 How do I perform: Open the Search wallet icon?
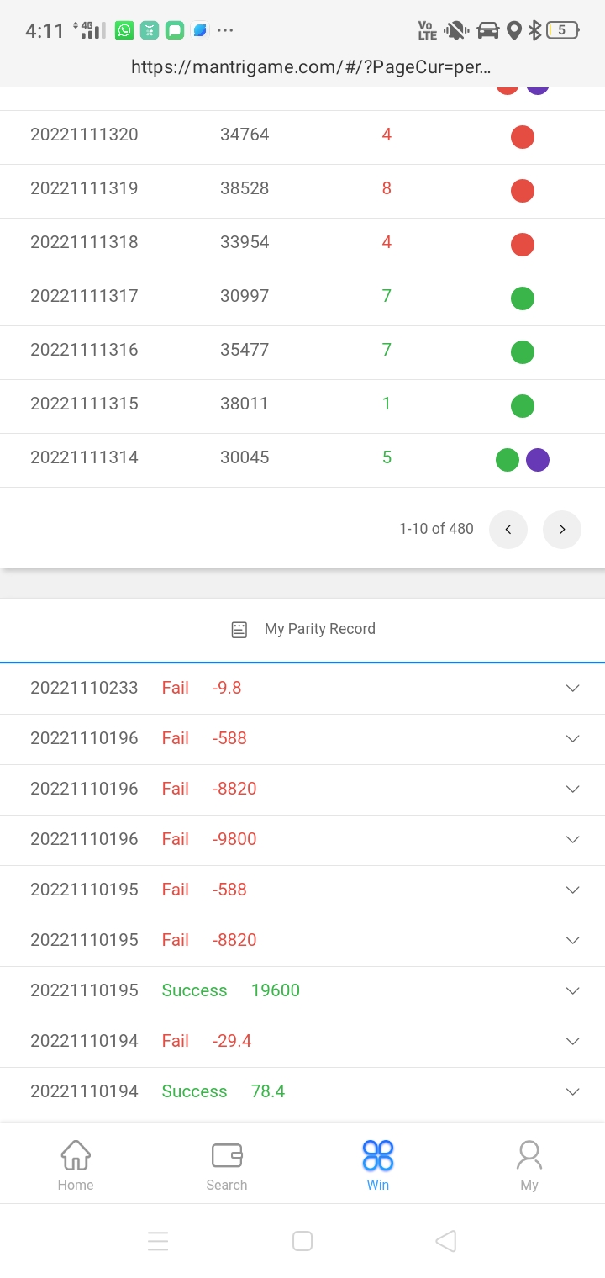(x=227, y=1156)
